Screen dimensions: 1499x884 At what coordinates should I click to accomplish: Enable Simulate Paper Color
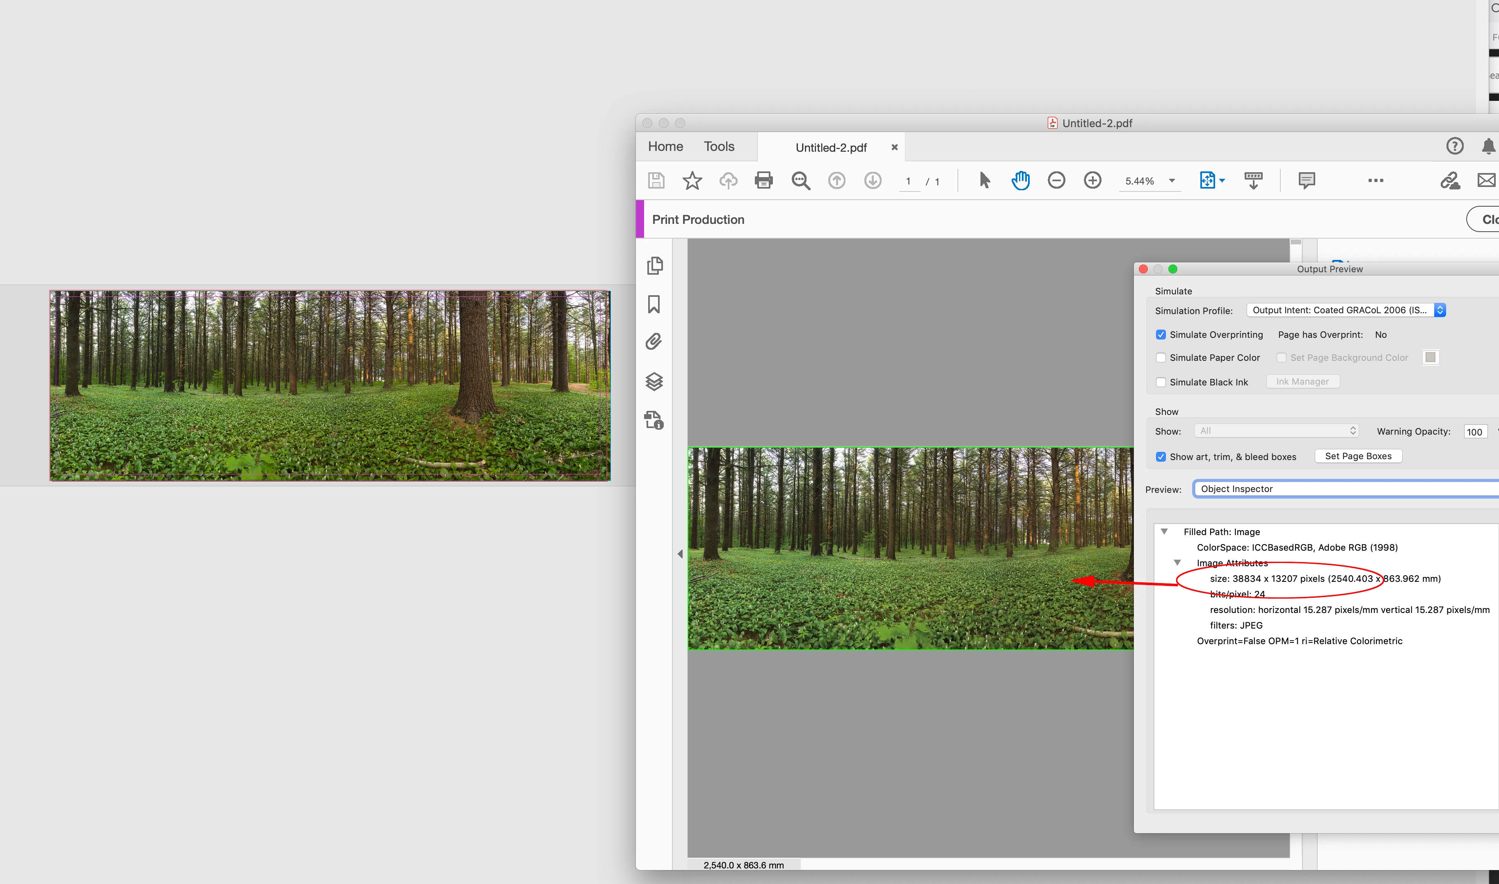1161,358
